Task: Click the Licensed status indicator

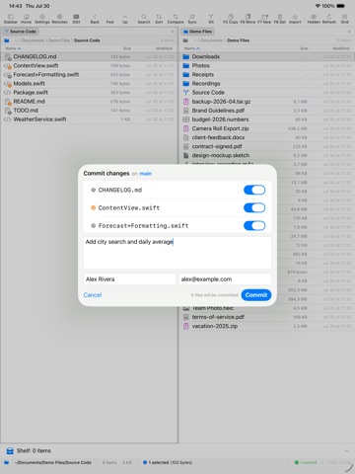Action: (306, 462)
